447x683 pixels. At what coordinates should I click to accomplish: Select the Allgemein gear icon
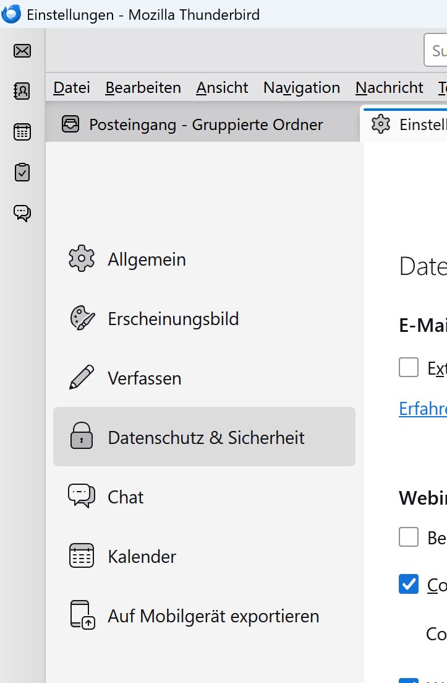tap(82, 259)
